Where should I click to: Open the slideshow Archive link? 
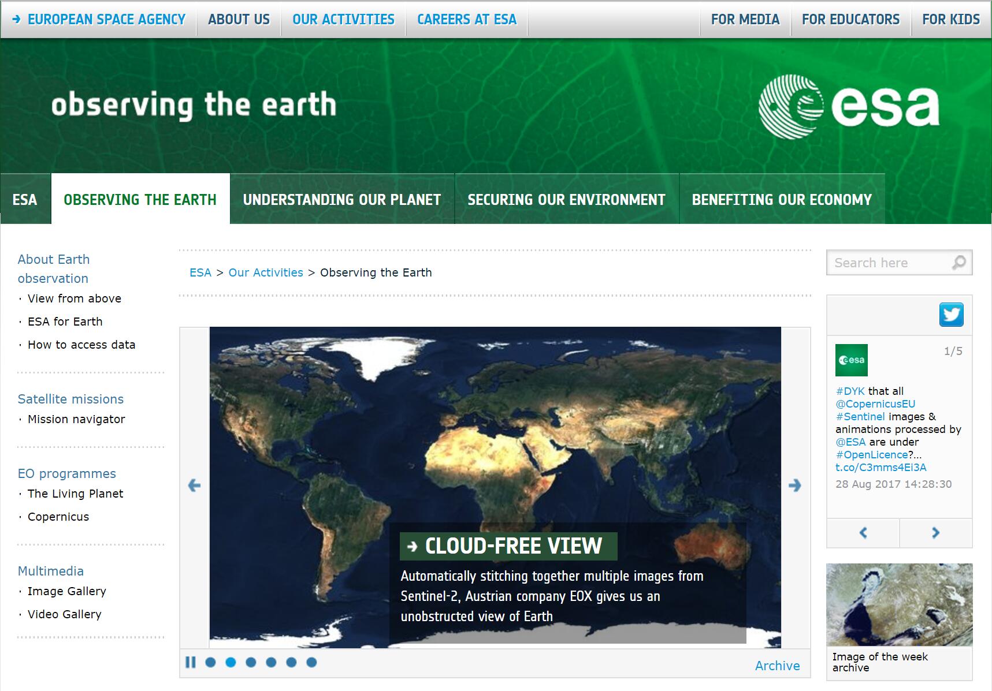[x=778, y=666]
